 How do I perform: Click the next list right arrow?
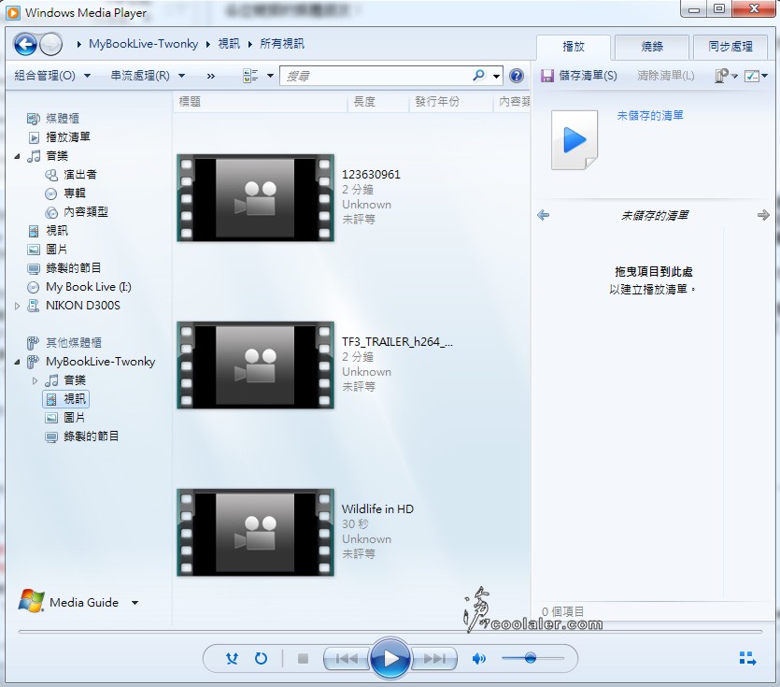pyautogui.click(x=763, y=215)
